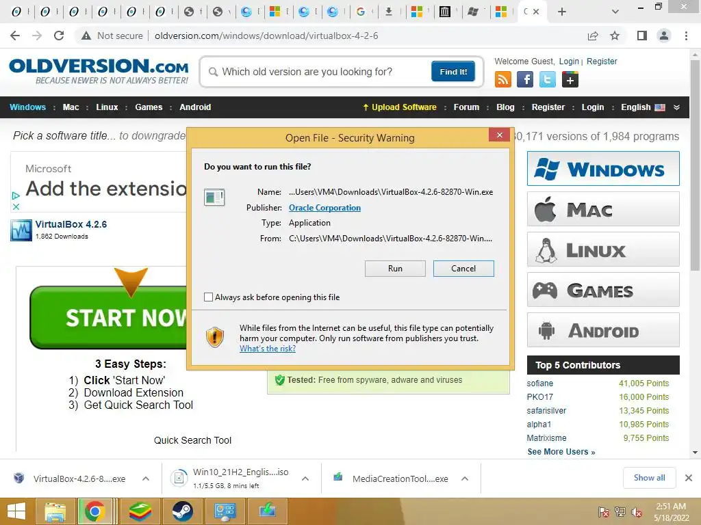
Task: Close the ad with the X icon
Action: (x=16, y=206)
